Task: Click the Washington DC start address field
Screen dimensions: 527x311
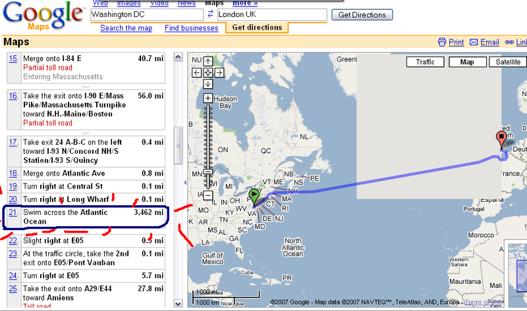Action: pyautogui.click(x=148, y=14)
